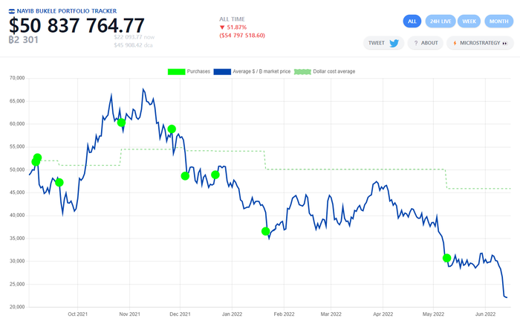The image size is (520, 324).
Task: Click the B2 301 bitcoin holdings amount
Action: tap(23, 40)
